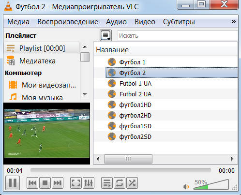Click the Искать search field

point(178,35)
